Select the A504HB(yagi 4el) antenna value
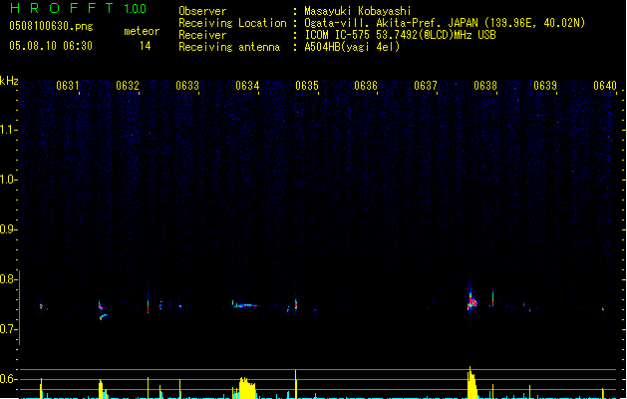Screen dimensions: 627x399 (352, 47)
